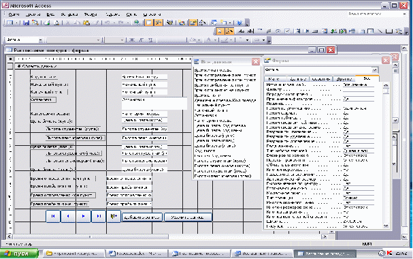This screenshot has height=259, width=413.
Task: Open the Пуск start button
Action: click(19, 254)
